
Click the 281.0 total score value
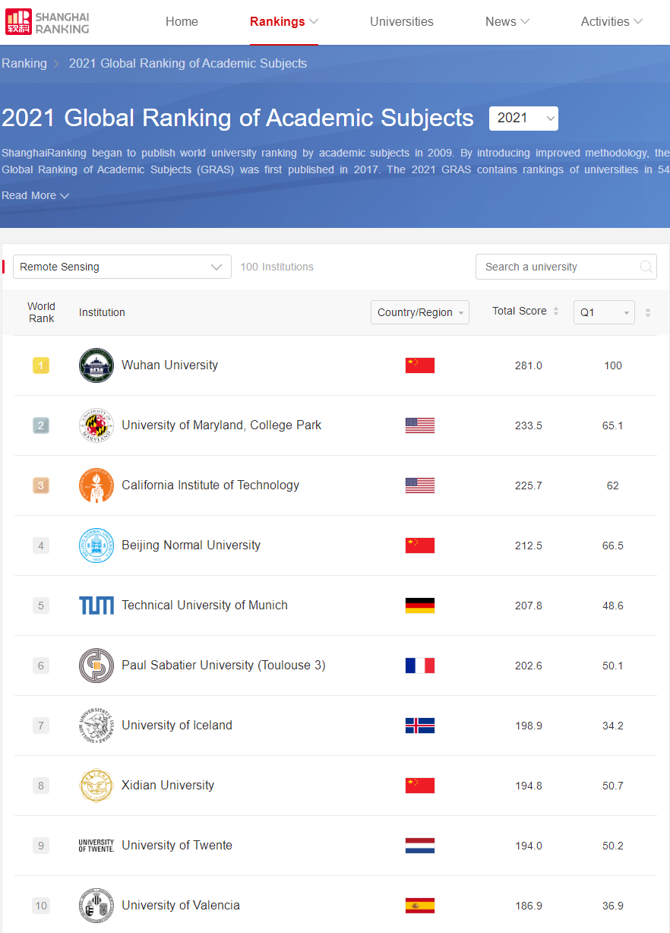[529, 365]
